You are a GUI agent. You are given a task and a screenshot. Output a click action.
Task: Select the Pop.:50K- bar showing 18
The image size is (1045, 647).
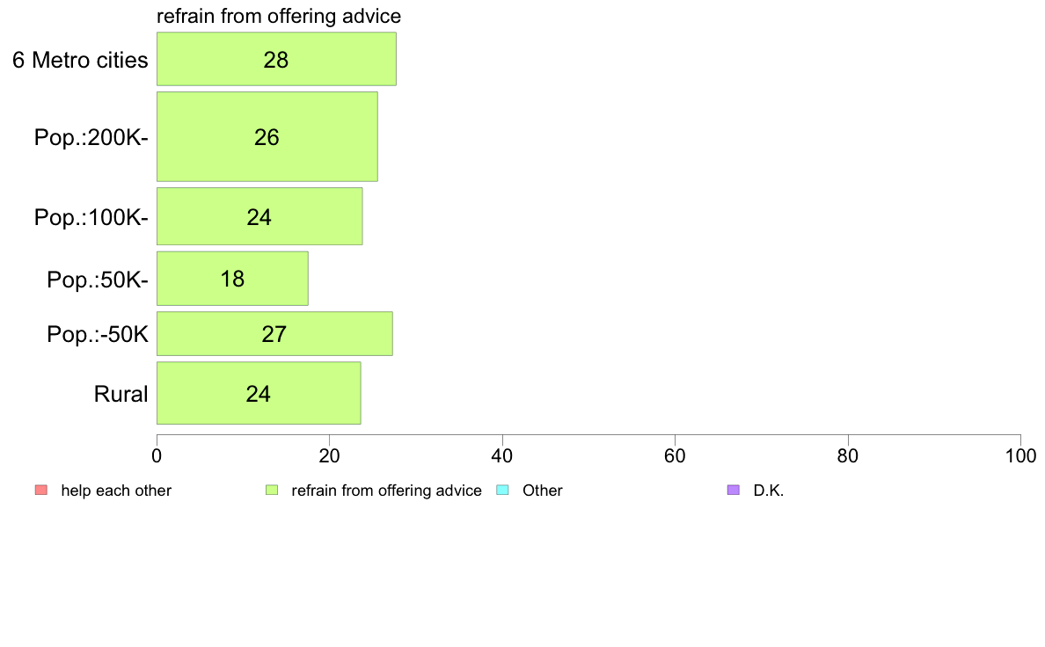tap(232, 279)
